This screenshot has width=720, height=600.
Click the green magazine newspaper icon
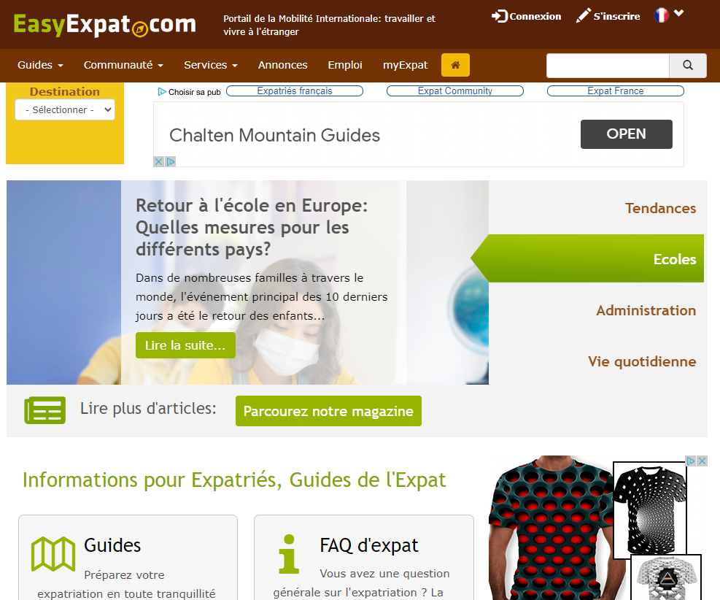(45, 410)
